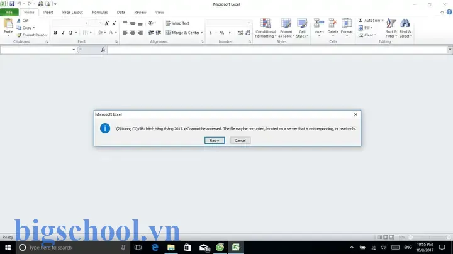453x254 pixels.
Task: Open the font name dropdown
Action: click(x=86, y=23)
